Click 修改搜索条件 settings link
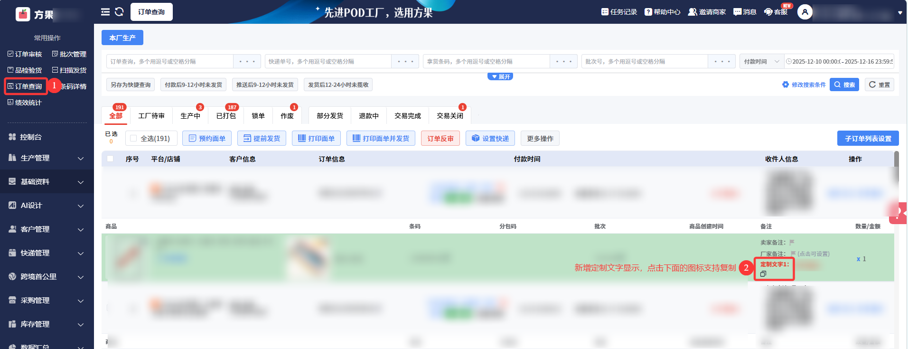The width and height of the screenshot is (908, 349). coord(804,85)
